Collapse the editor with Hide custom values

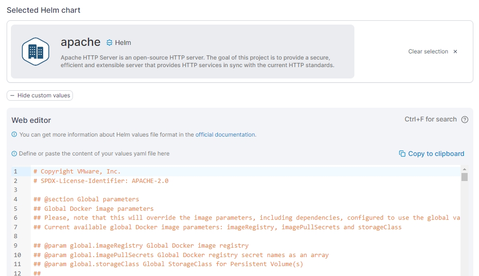(x=40, y=95)
